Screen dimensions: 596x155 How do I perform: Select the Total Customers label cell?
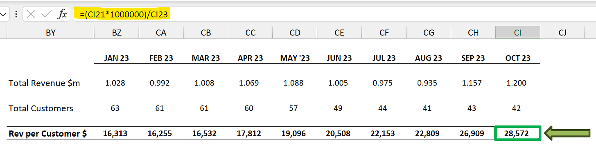41,108
